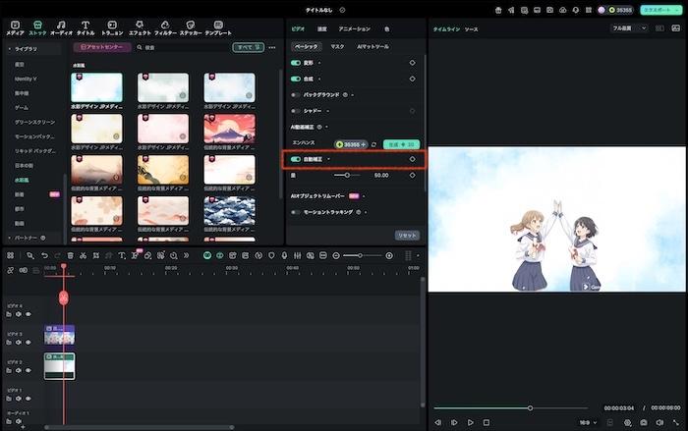The image size is (688, 431).
Task: Click the split scissors icon
Action: coord(83,255)
